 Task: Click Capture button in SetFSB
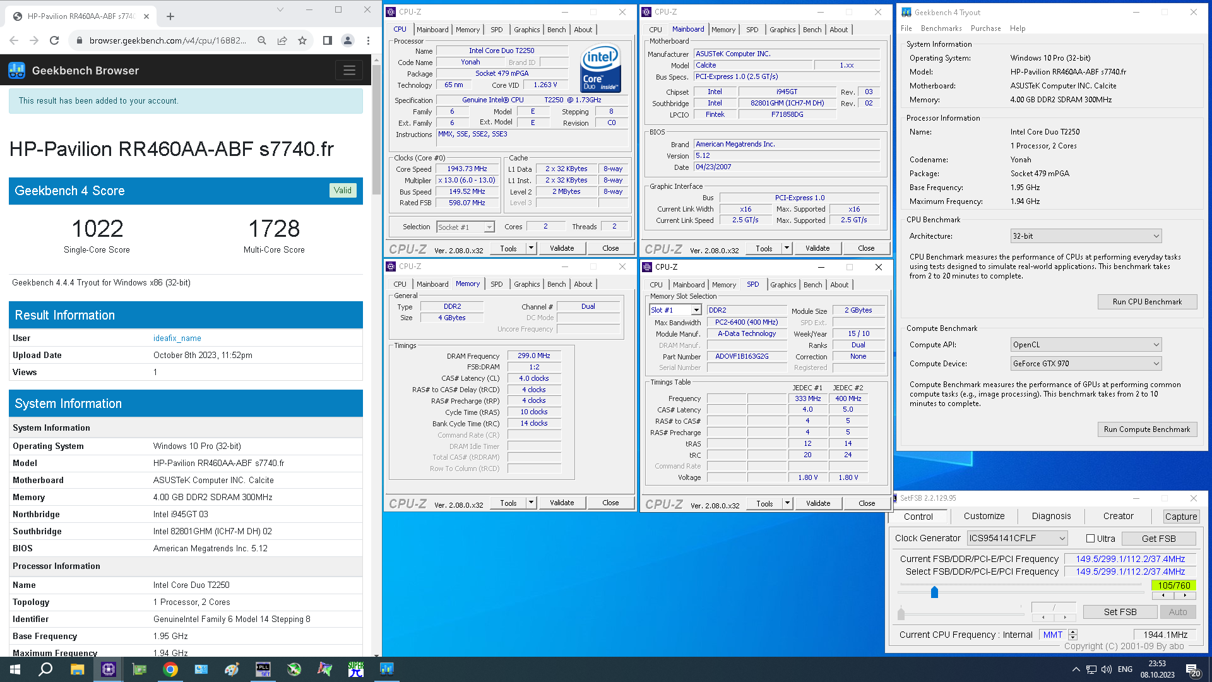click(x=1180, y=517)
